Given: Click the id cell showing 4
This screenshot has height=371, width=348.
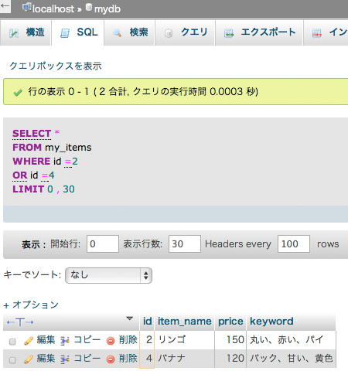Looking at the screenshot, I should pos(147,359).
